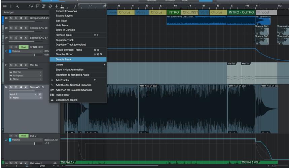Mute the GtrSpence58 track

pyautogui.click(x=11, y=18)
